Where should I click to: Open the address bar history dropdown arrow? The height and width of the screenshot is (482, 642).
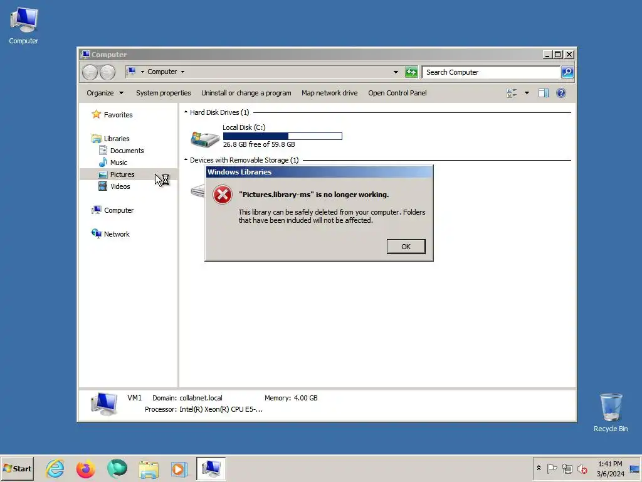click(396, 72)
